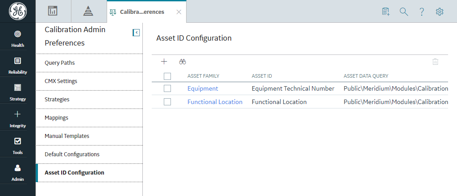
Task: Open the search magnifier icon
Action: click(403, 12)
